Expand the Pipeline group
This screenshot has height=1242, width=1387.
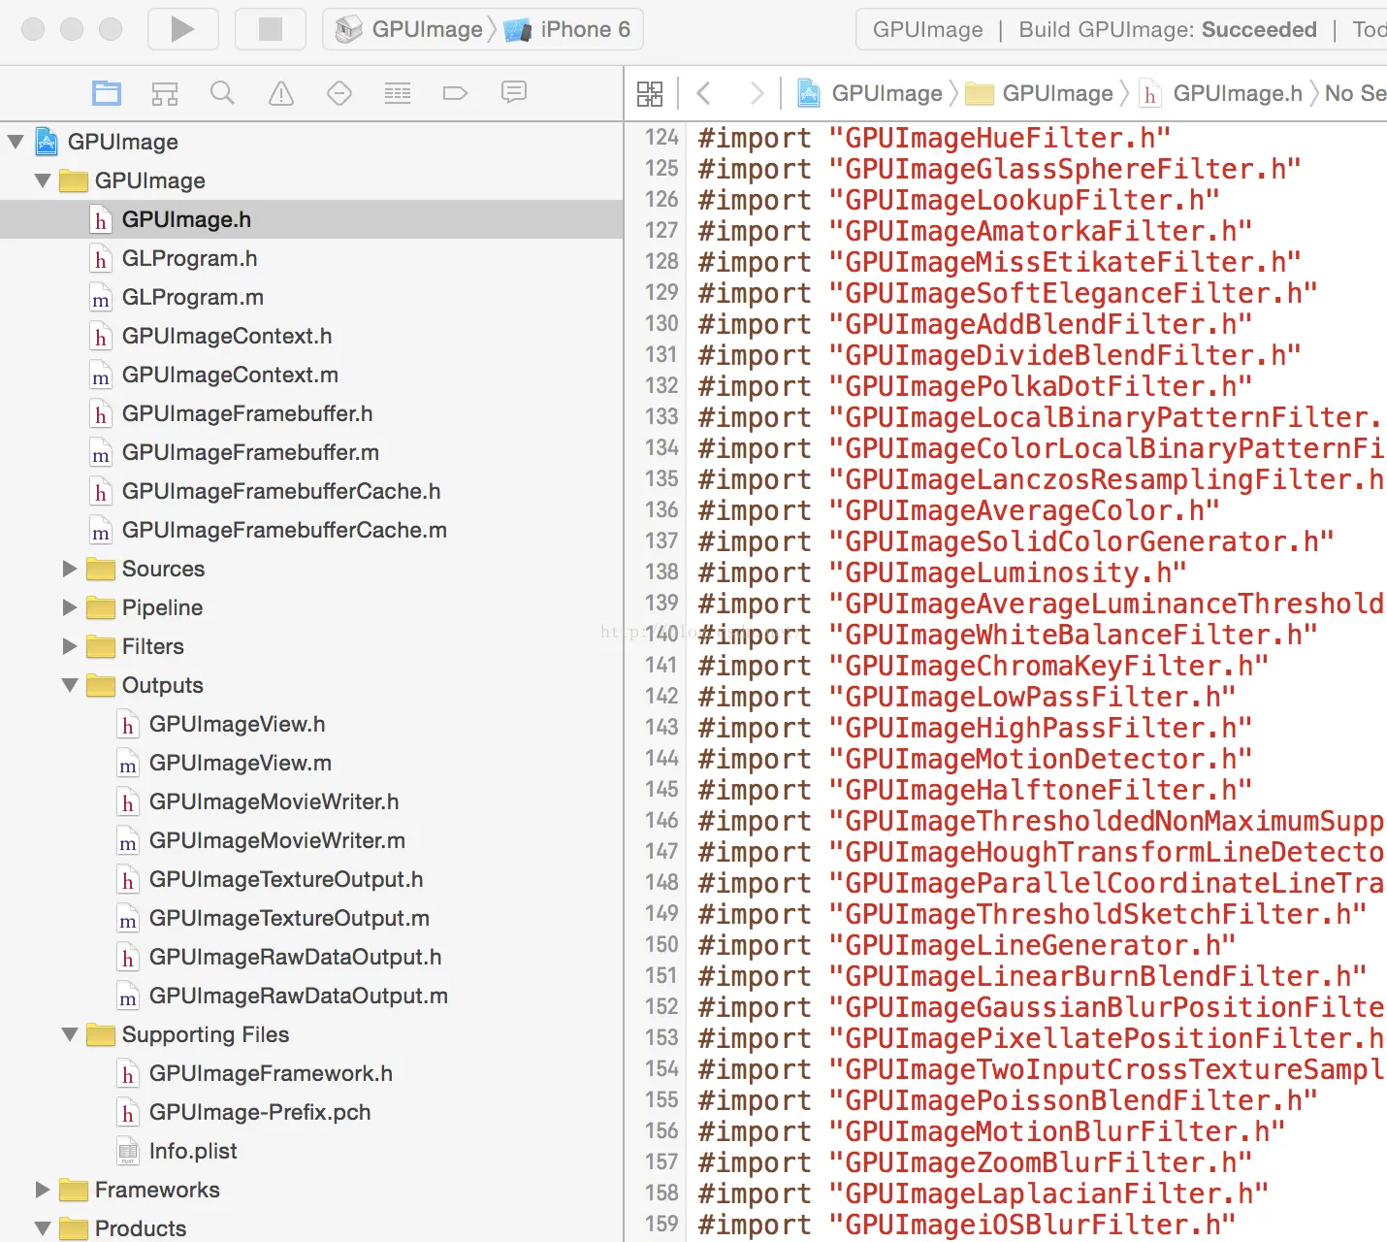coord(70,607)
